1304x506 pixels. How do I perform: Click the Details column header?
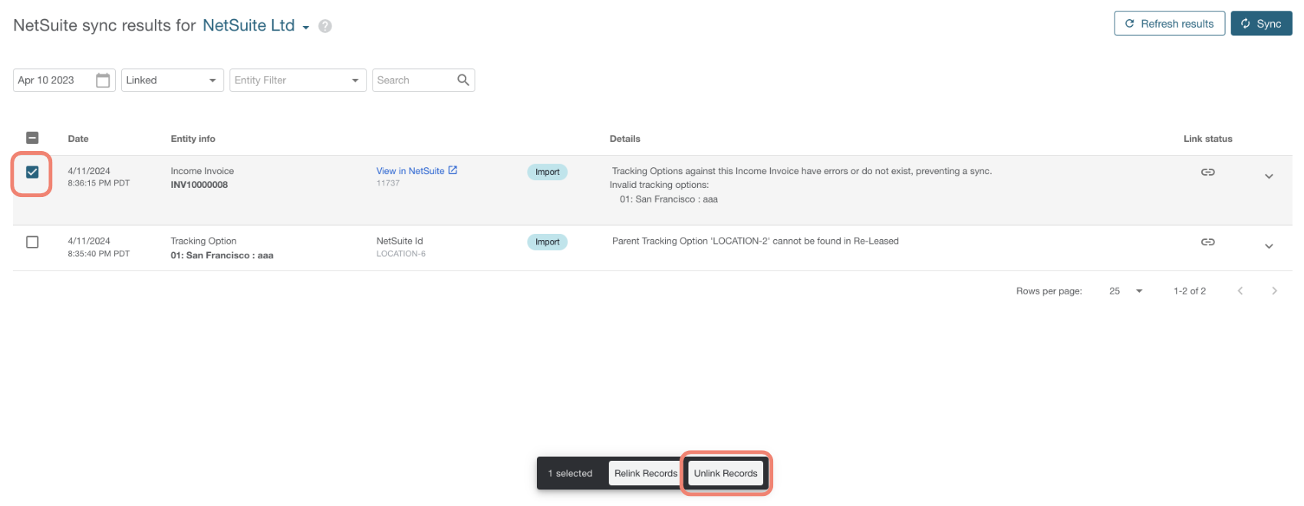625,139
